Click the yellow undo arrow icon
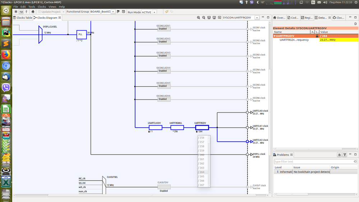This screenshot has width=359, height=202. [167, 12]
